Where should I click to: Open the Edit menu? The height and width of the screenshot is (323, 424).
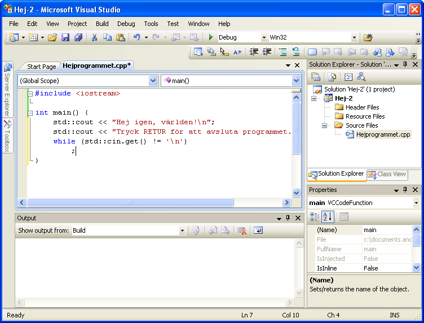32,24
